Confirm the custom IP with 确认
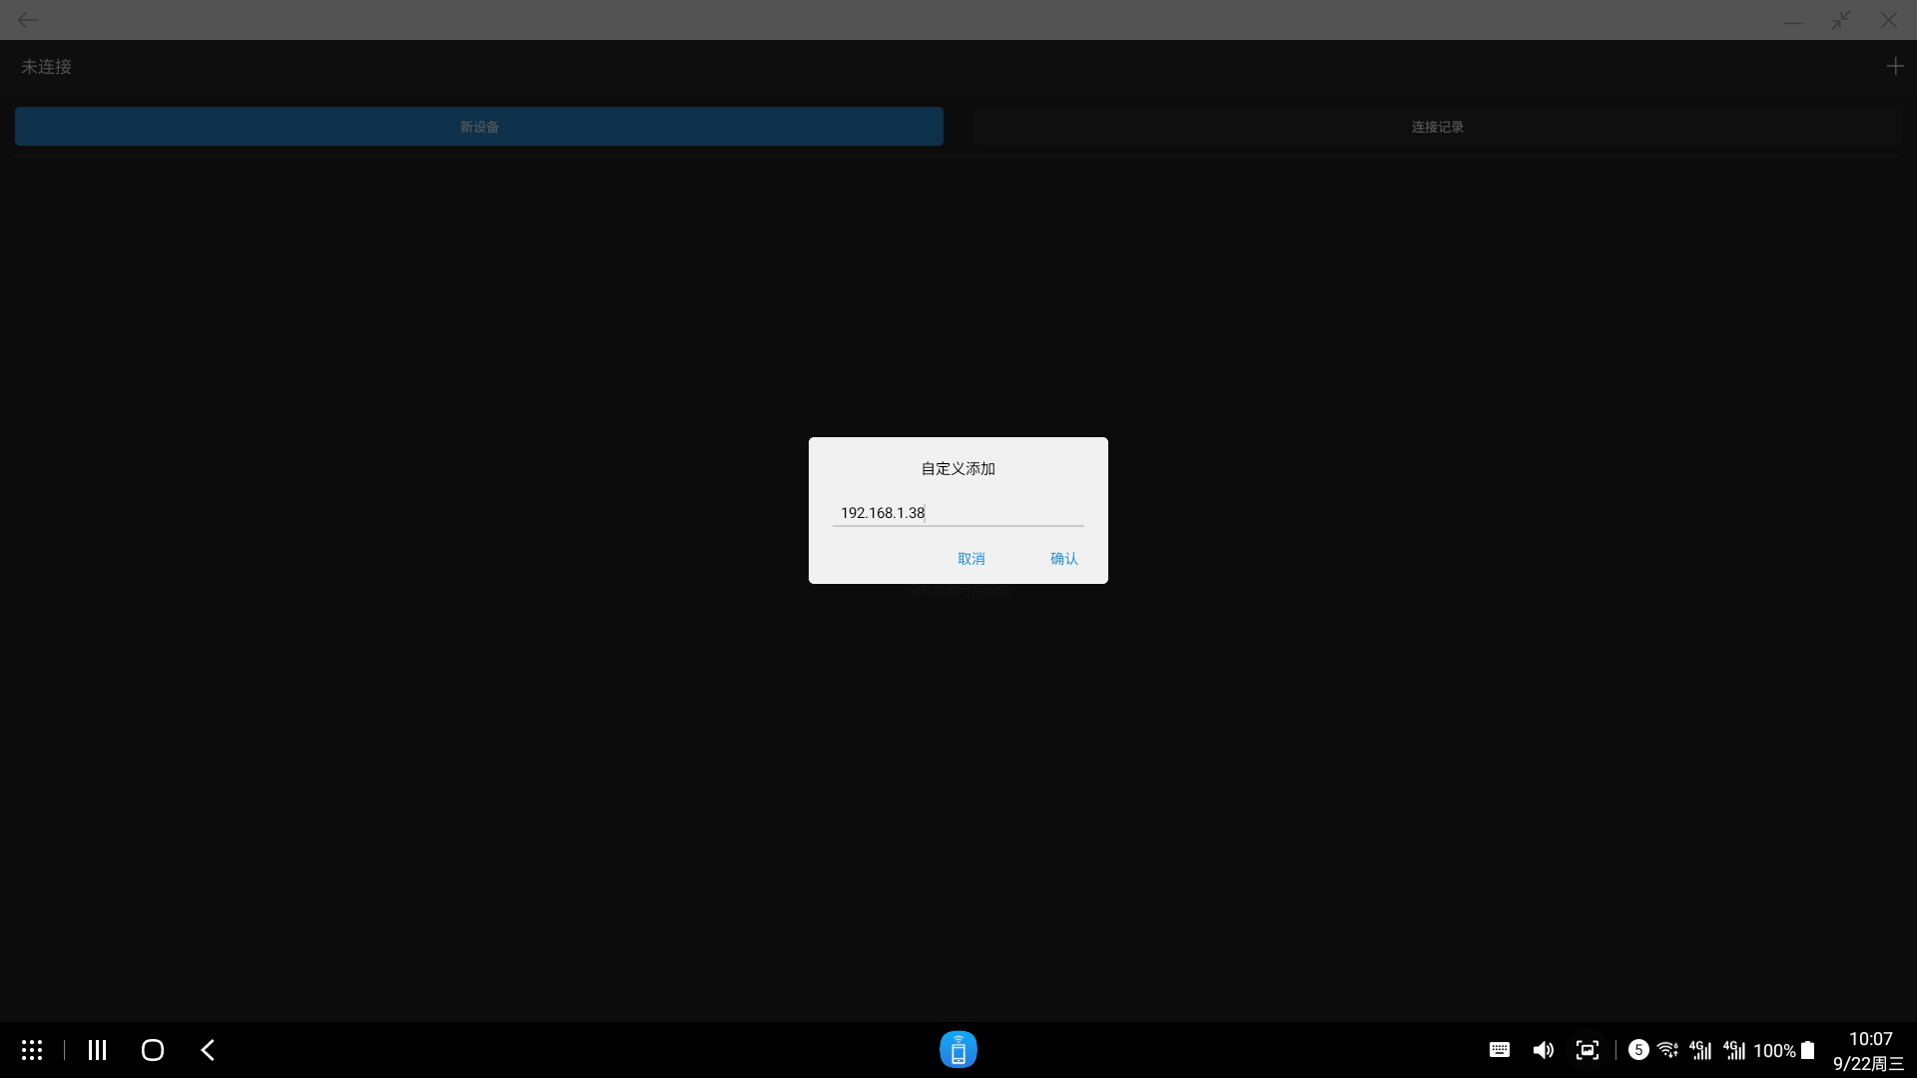Screen dimensions: 1917x1078 (1064, 559)
